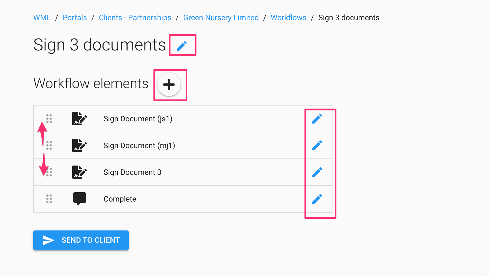
Task: Click drag handle for Sign Document (mj1)
Action: click(x=49, y=145)
